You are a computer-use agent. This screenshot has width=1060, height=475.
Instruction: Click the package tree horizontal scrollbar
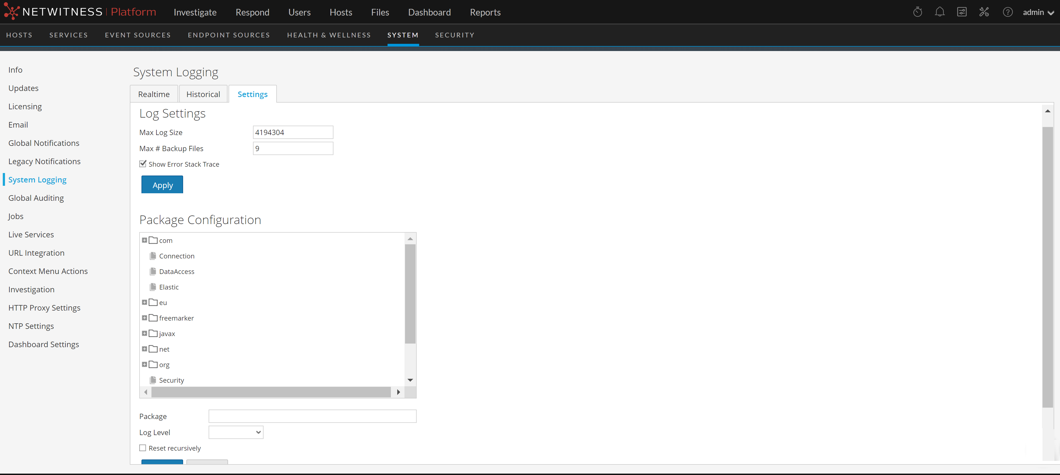(271, 392)
